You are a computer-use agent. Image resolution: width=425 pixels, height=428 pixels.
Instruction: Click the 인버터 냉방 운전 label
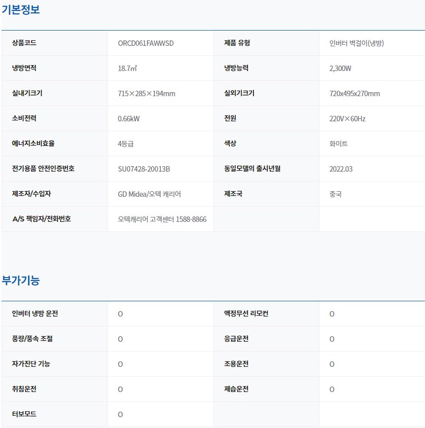point(35,314)
